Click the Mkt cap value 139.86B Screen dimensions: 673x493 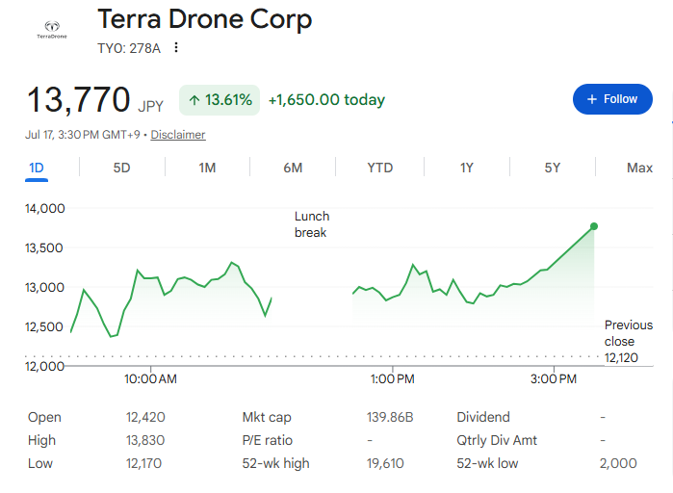click(390, 417)
